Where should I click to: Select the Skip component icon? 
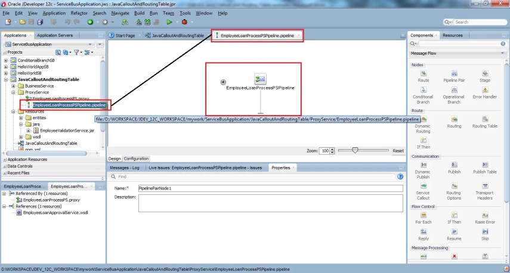[x=484, y=232]
